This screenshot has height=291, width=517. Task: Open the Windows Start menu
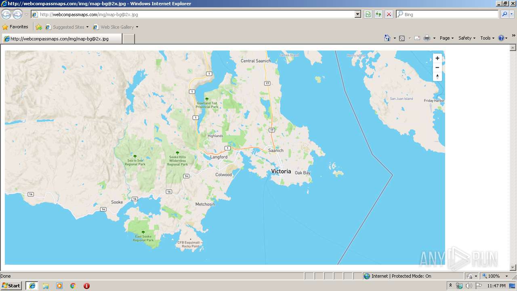pyautogui.click(x=11, y=285)
